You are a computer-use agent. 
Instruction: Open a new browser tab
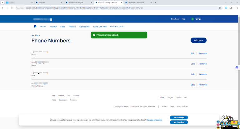156,3
